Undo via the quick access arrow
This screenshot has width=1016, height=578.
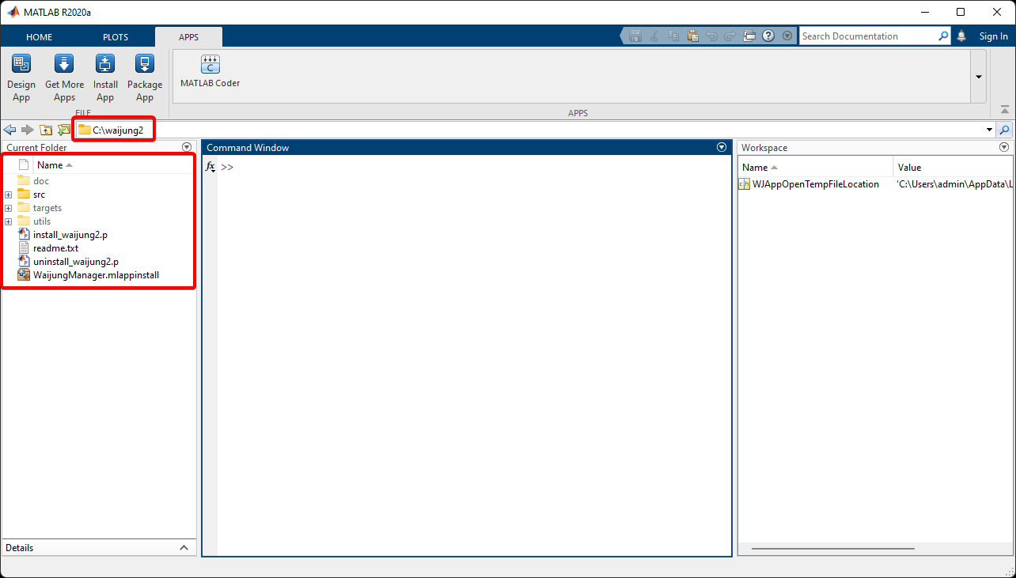pyautogui.click(x=711, y=36)
